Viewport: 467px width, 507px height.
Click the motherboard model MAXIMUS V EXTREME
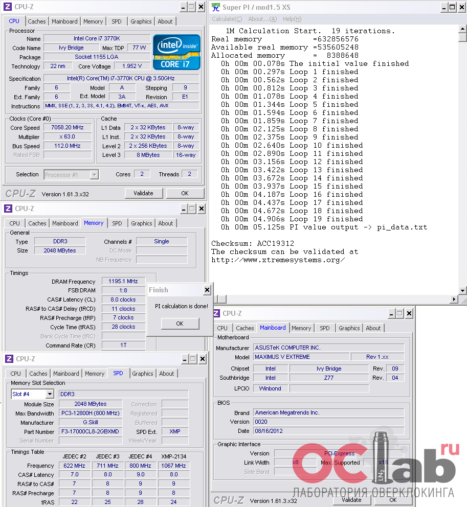(301, 357)
